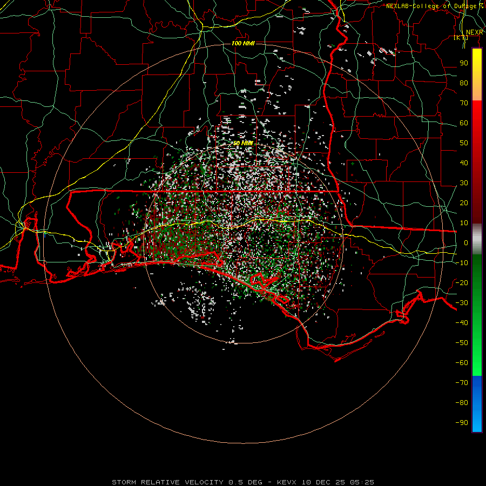The width and height of the screenshot is (486, 486).
Task: Click the 60 value on the velocity scale
Action: pos(464,123)
